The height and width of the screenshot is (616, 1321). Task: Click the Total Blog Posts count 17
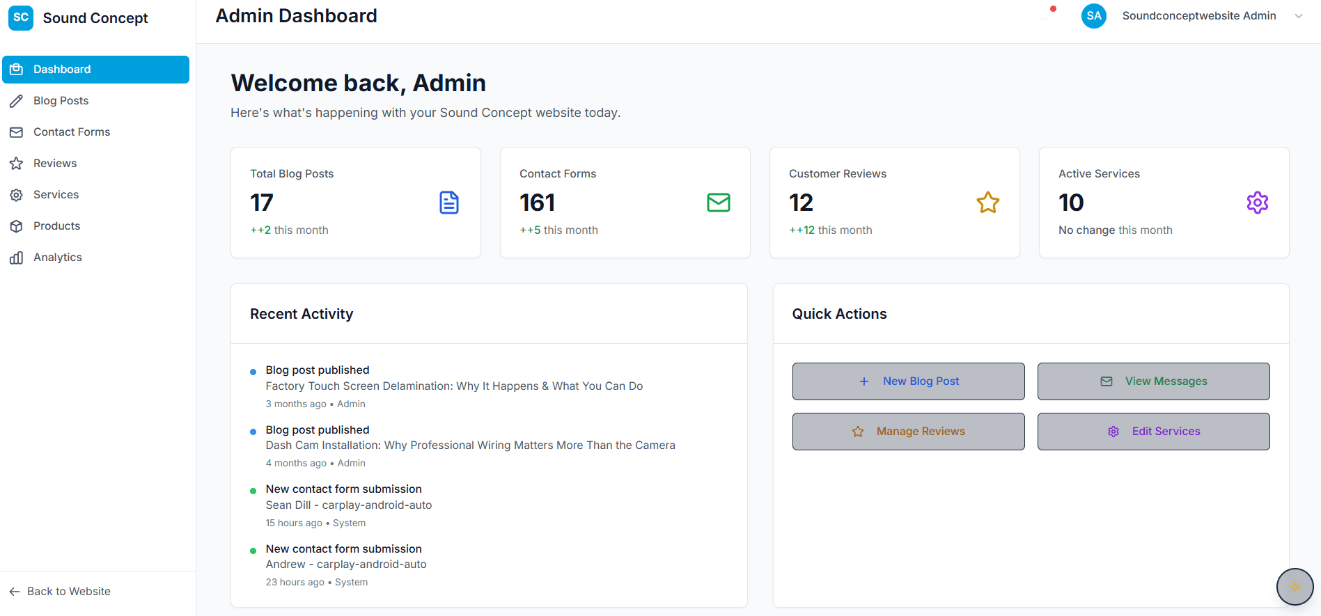(262, 203)
